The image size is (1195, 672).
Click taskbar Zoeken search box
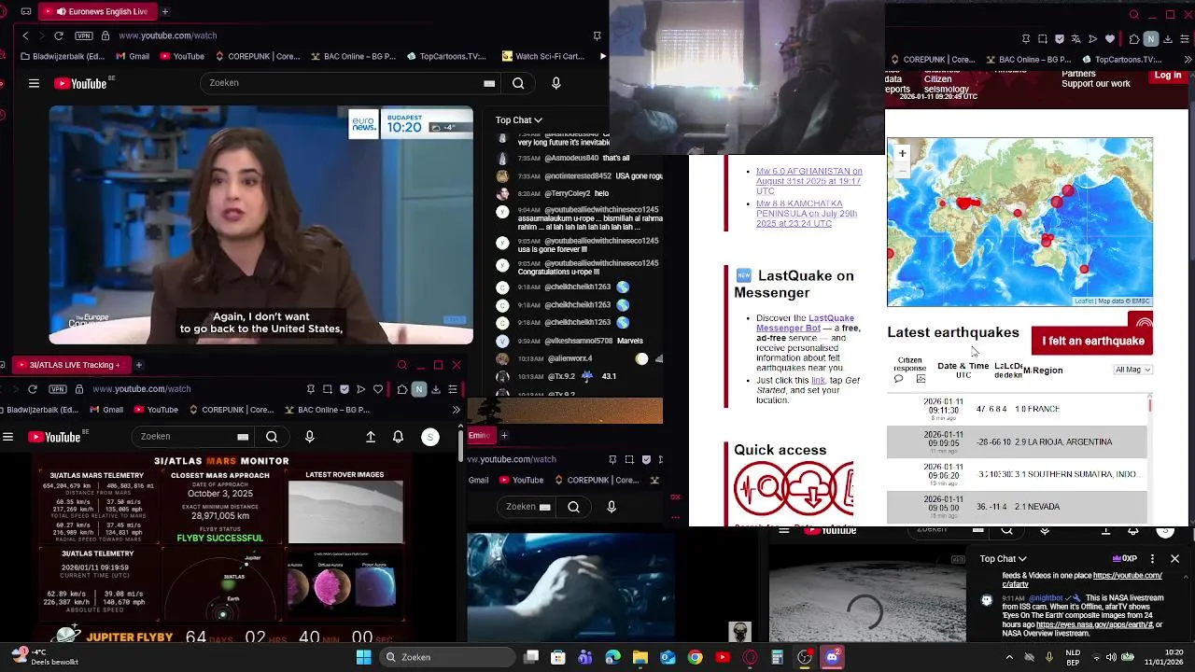[445, 657]
